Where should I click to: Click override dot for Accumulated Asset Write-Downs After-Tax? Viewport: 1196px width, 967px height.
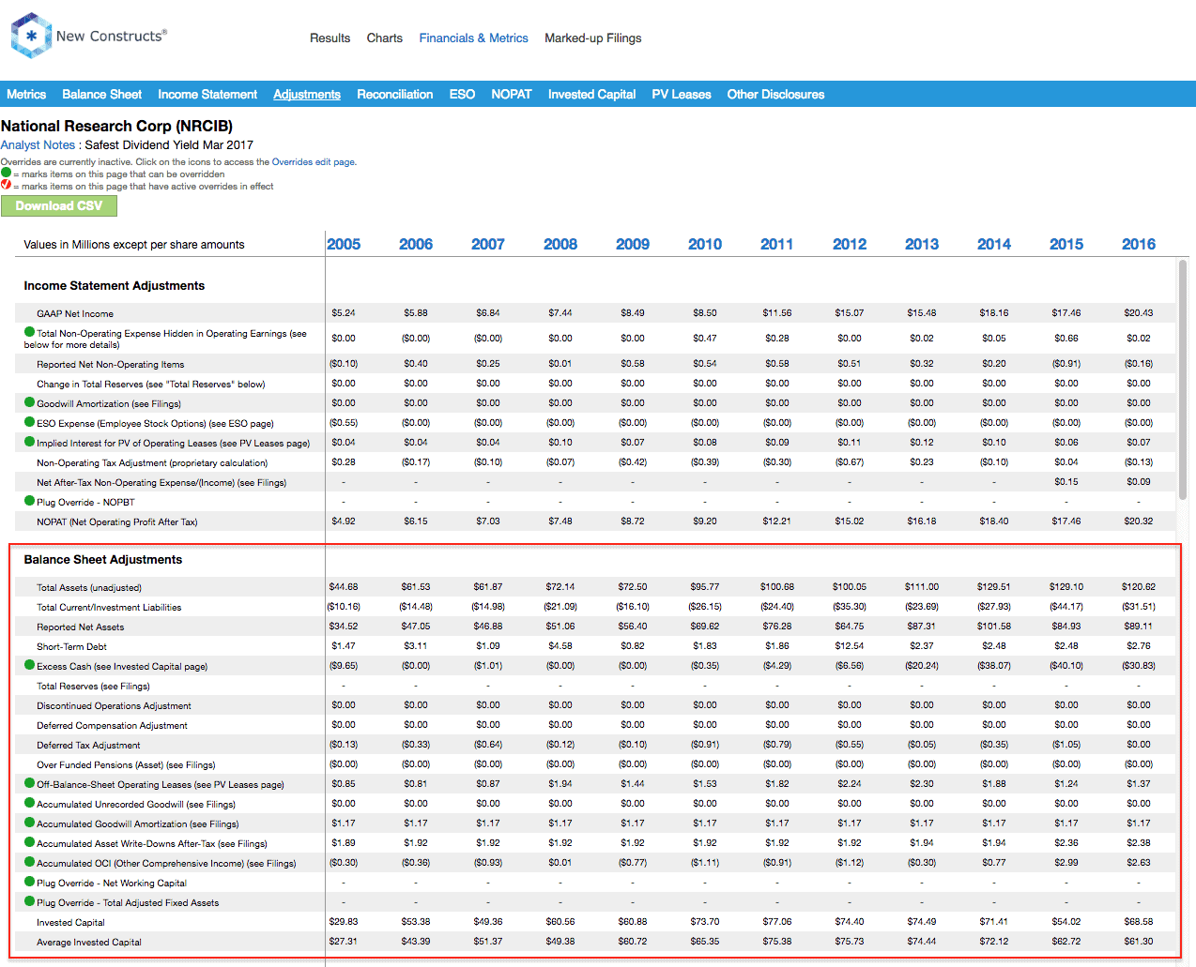29,842
